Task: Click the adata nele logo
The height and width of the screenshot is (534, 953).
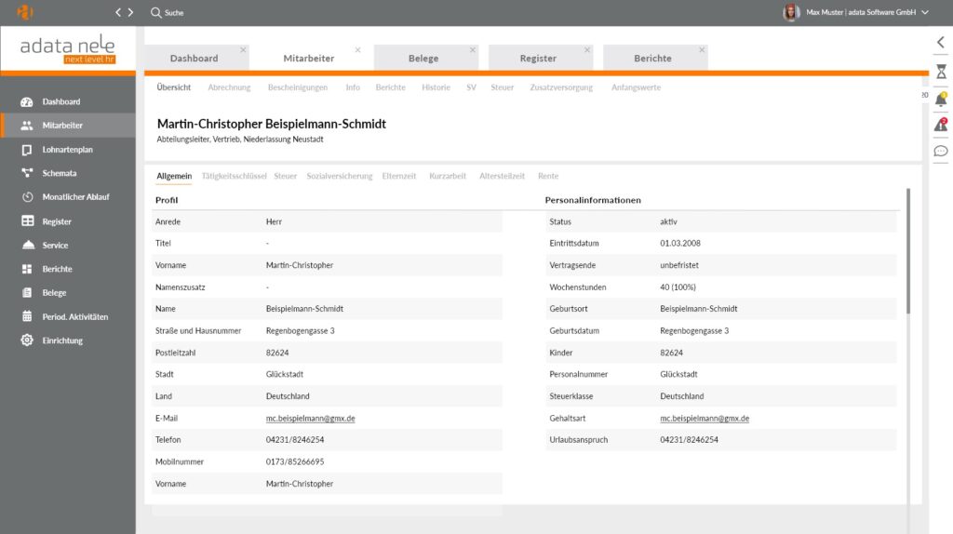Action: click(67, 48)
